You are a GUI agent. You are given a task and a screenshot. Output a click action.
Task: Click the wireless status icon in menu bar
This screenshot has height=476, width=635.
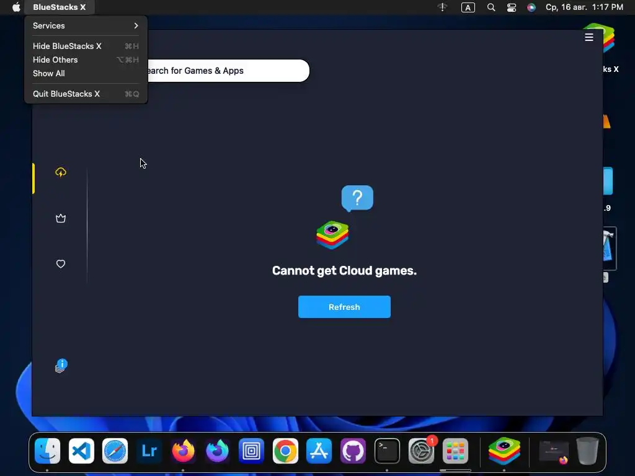point(442,7)
